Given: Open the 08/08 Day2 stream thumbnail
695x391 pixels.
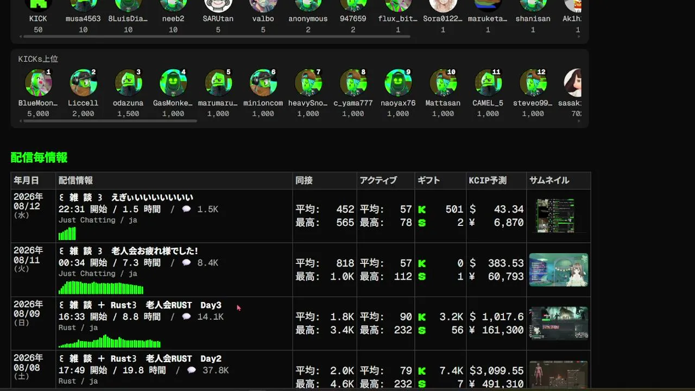Looking at the screenshot, I should pyautogui.click(x=559, y=375).
